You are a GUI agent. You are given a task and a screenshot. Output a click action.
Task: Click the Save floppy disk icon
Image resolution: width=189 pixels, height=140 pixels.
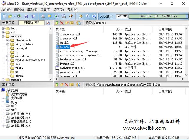click(x=26, y=16)
